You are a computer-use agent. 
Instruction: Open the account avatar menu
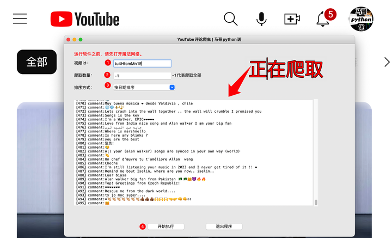click(361, 19)
